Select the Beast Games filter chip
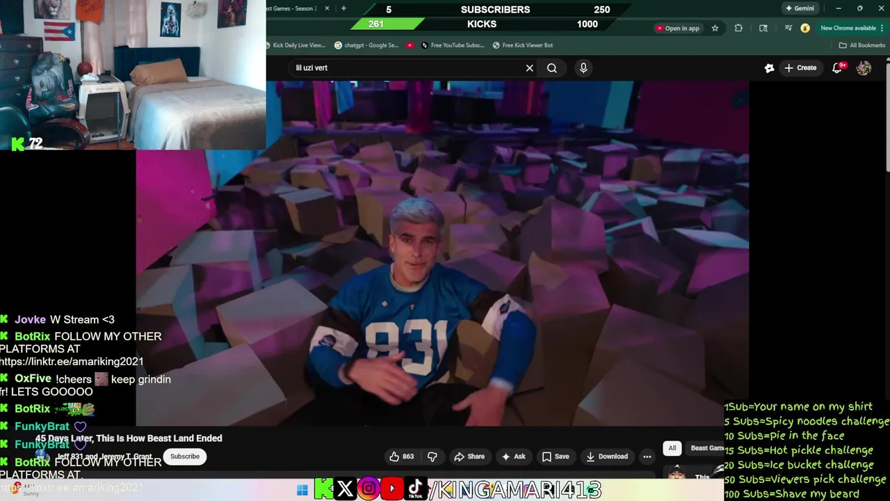The height and width of the screenshot is (501, 890). (706, 448)
